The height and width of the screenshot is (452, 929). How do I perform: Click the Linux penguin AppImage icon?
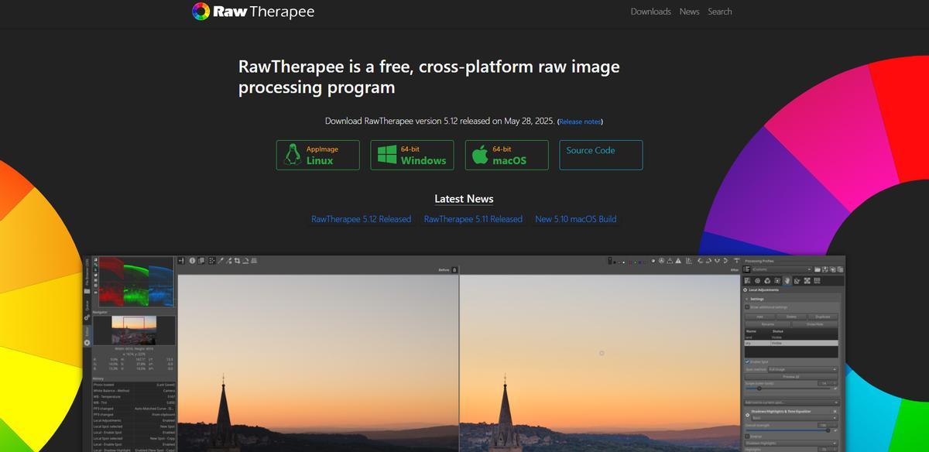coord(293,155)
